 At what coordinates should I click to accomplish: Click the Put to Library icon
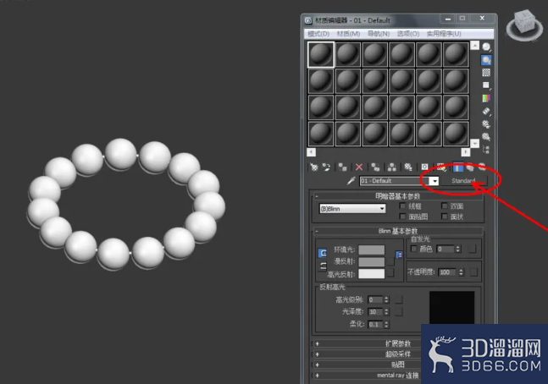(x=408, y=167)
